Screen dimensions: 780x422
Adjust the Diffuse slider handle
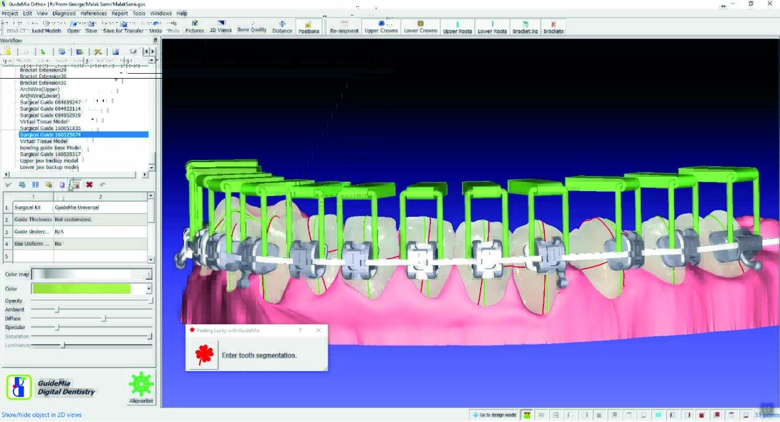104,319
